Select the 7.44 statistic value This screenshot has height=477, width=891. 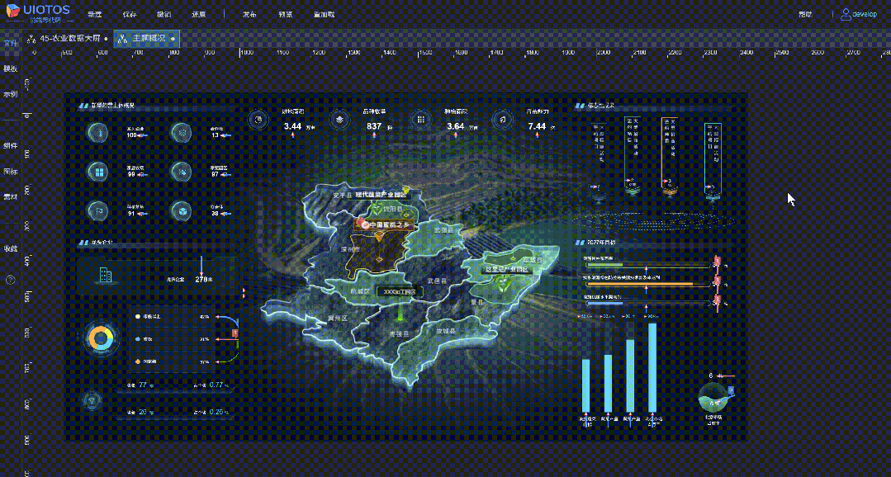[537, 126]
